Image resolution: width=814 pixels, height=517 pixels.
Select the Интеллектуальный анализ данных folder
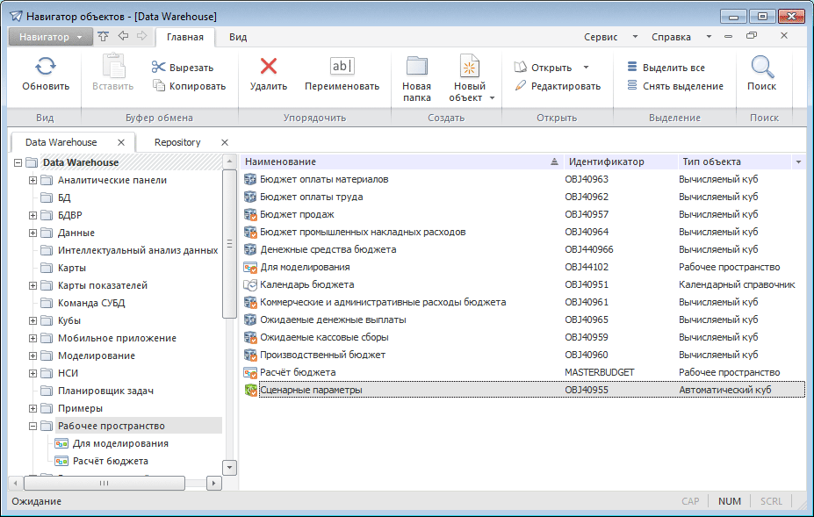[138, 250]
